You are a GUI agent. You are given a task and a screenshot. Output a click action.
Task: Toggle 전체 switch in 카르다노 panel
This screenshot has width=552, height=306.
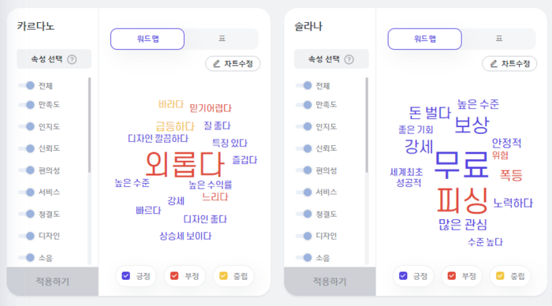pos(26,85)
